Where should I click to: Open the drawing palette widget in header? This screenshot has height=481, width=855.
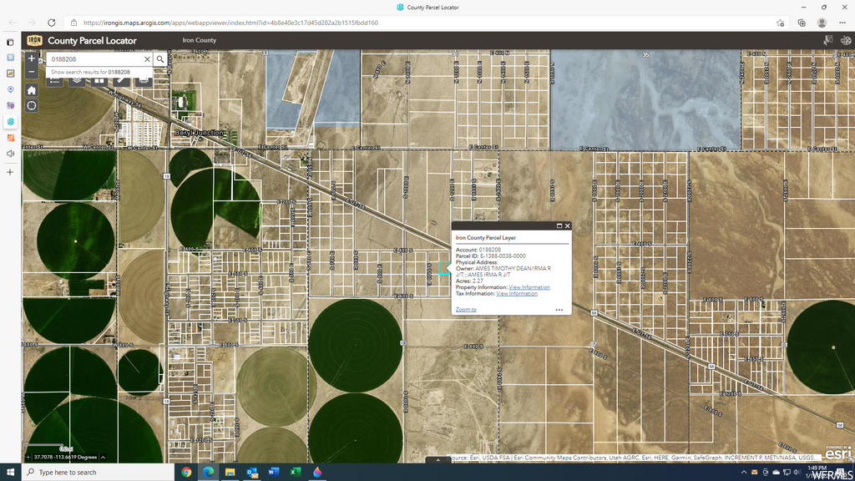click(x=846, y=40)
